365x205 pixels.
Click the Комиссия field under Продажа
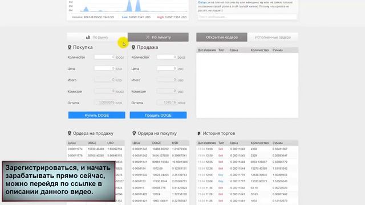pos(167,91)
